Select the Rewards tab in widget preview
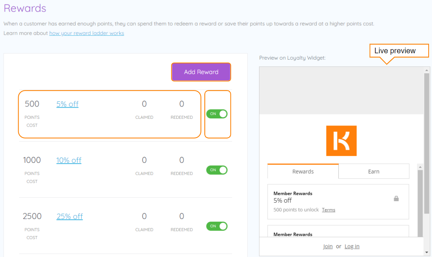 click(x=303, y=171)
